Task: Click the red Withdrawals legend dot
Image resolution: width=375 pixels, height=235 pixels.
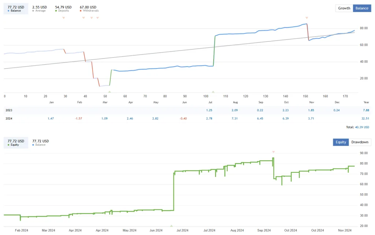Action: pyautogui.click(x=81, y=11)
